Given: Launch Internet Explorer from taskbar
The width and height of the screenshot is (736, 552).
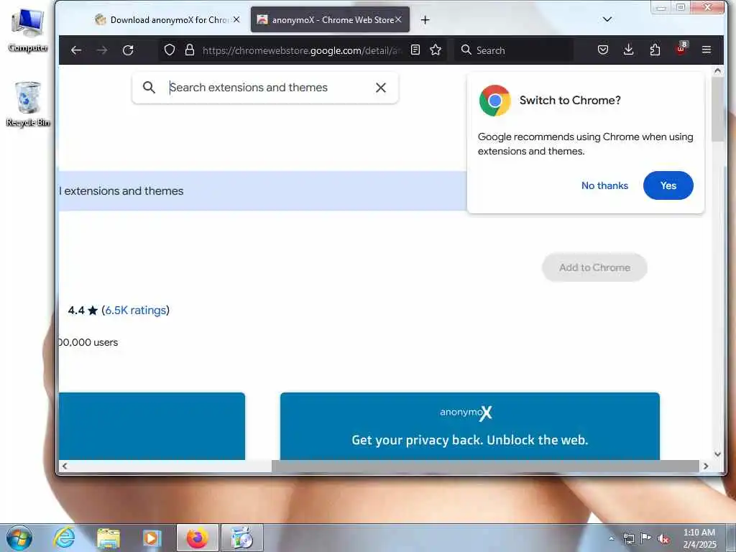Looking at the screenshot, I should (64, 538).
